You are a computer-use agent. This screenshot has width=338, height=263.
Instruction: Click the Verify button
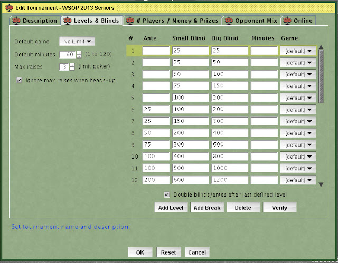[279, 208]
